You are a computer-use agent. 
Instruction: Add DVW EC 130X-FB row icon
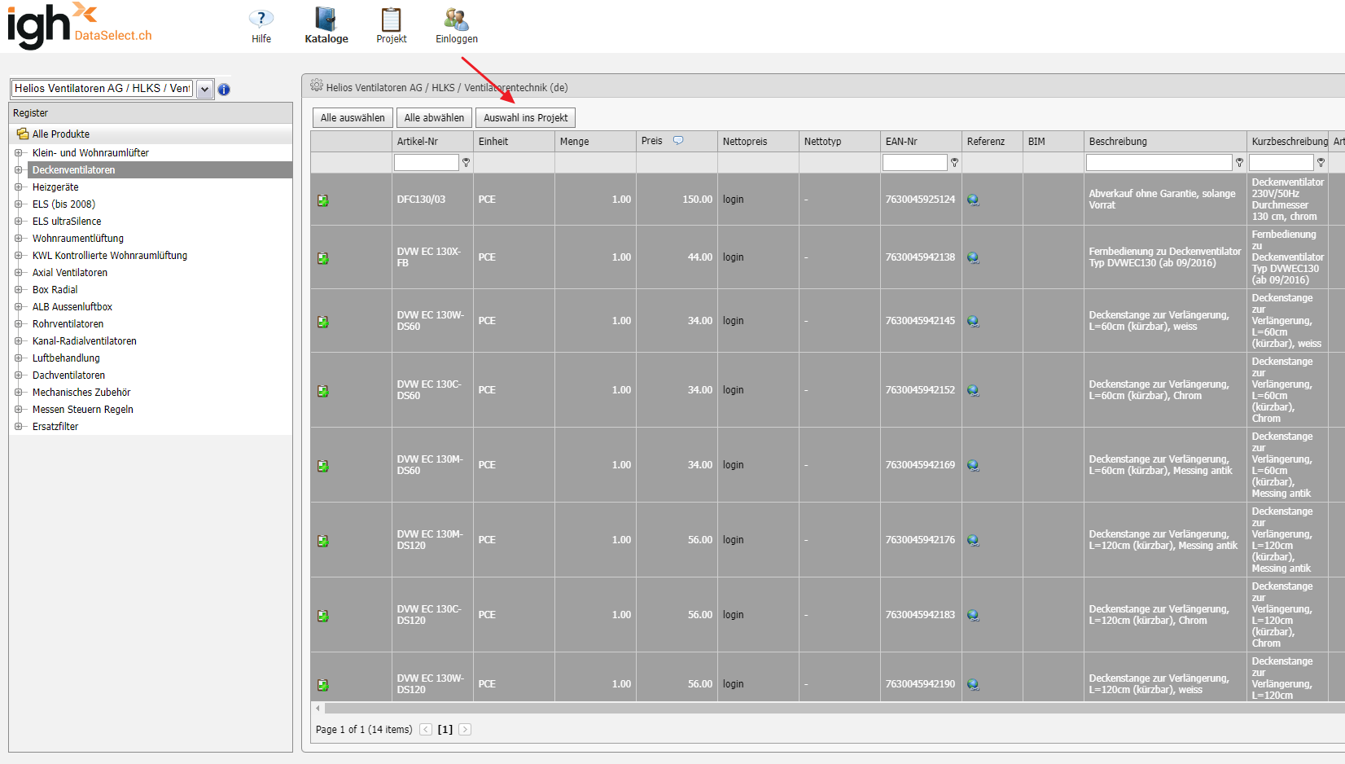point(322,258)
